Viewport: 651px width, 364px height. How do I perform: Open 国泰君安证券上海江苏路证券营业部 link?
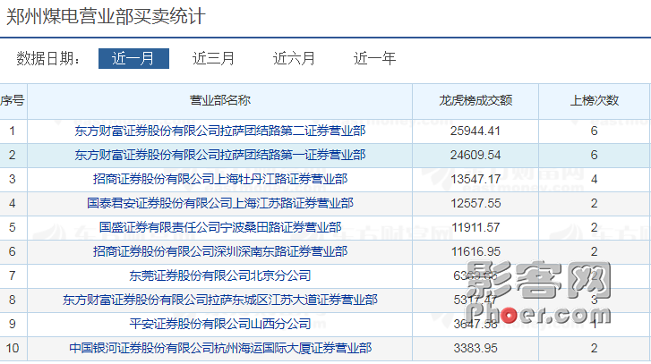point(220,203)
